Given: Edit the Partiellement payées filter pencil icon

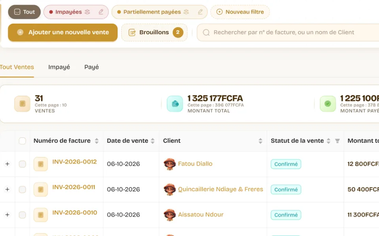Looking at the screenshot, I should pyautogui.click(x=200, y=12).
